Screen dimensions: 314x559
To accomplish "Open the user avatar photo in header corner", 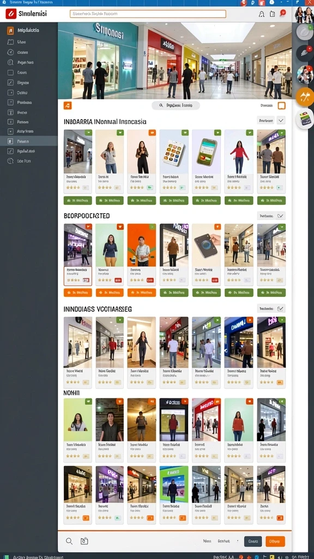I will (304, 15).
